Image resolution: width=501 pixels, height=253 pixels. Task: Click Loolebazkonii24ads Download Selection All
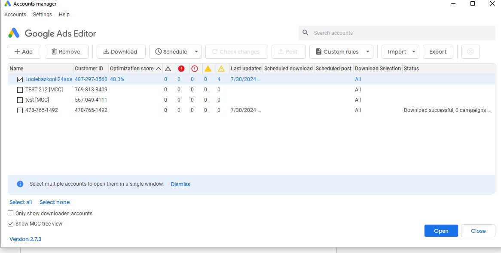(x=358, y=79)
